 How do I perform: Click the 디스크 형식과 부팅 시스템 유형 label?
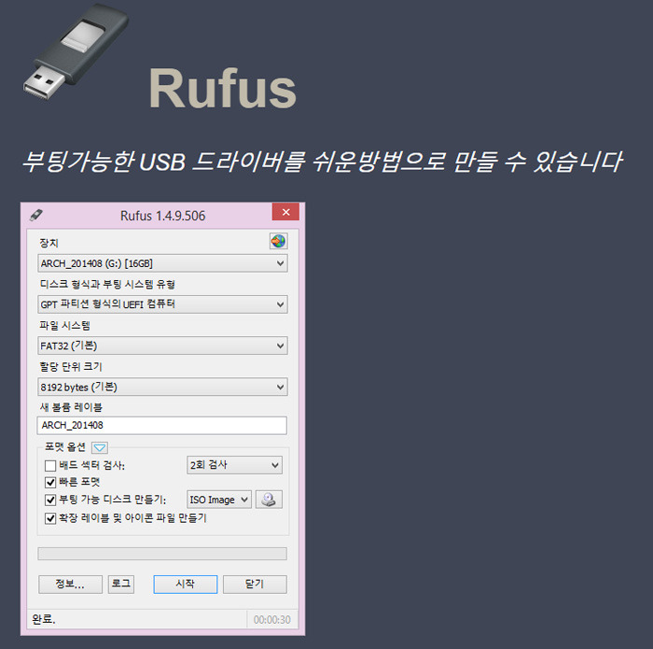107,284
